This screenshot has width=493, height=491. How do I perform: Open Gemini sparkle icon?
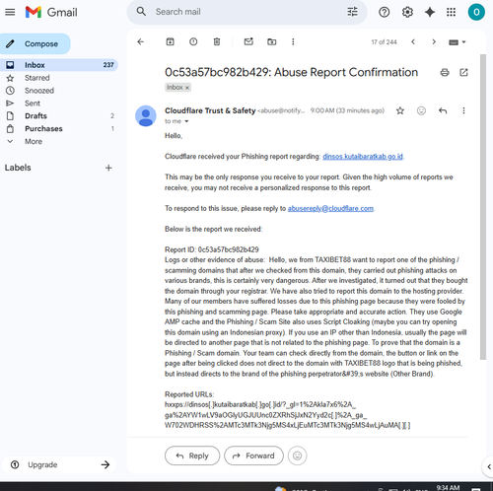(x=430, y=12)
